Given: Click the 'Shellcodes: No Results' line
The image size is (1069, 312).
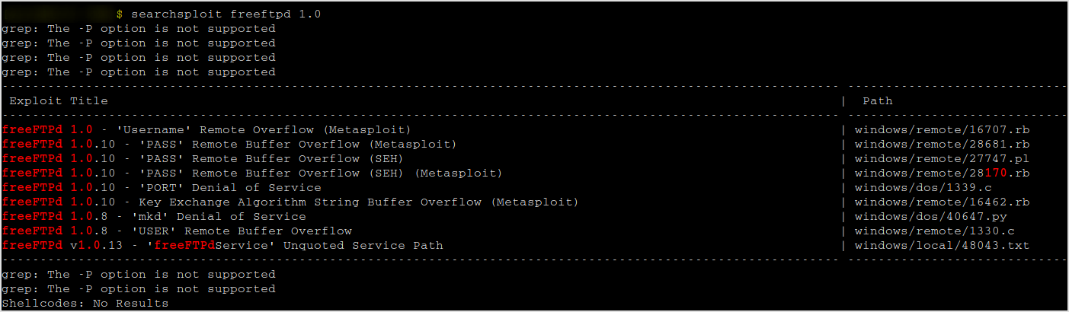Looking at the screenshot, I should 85,303.
